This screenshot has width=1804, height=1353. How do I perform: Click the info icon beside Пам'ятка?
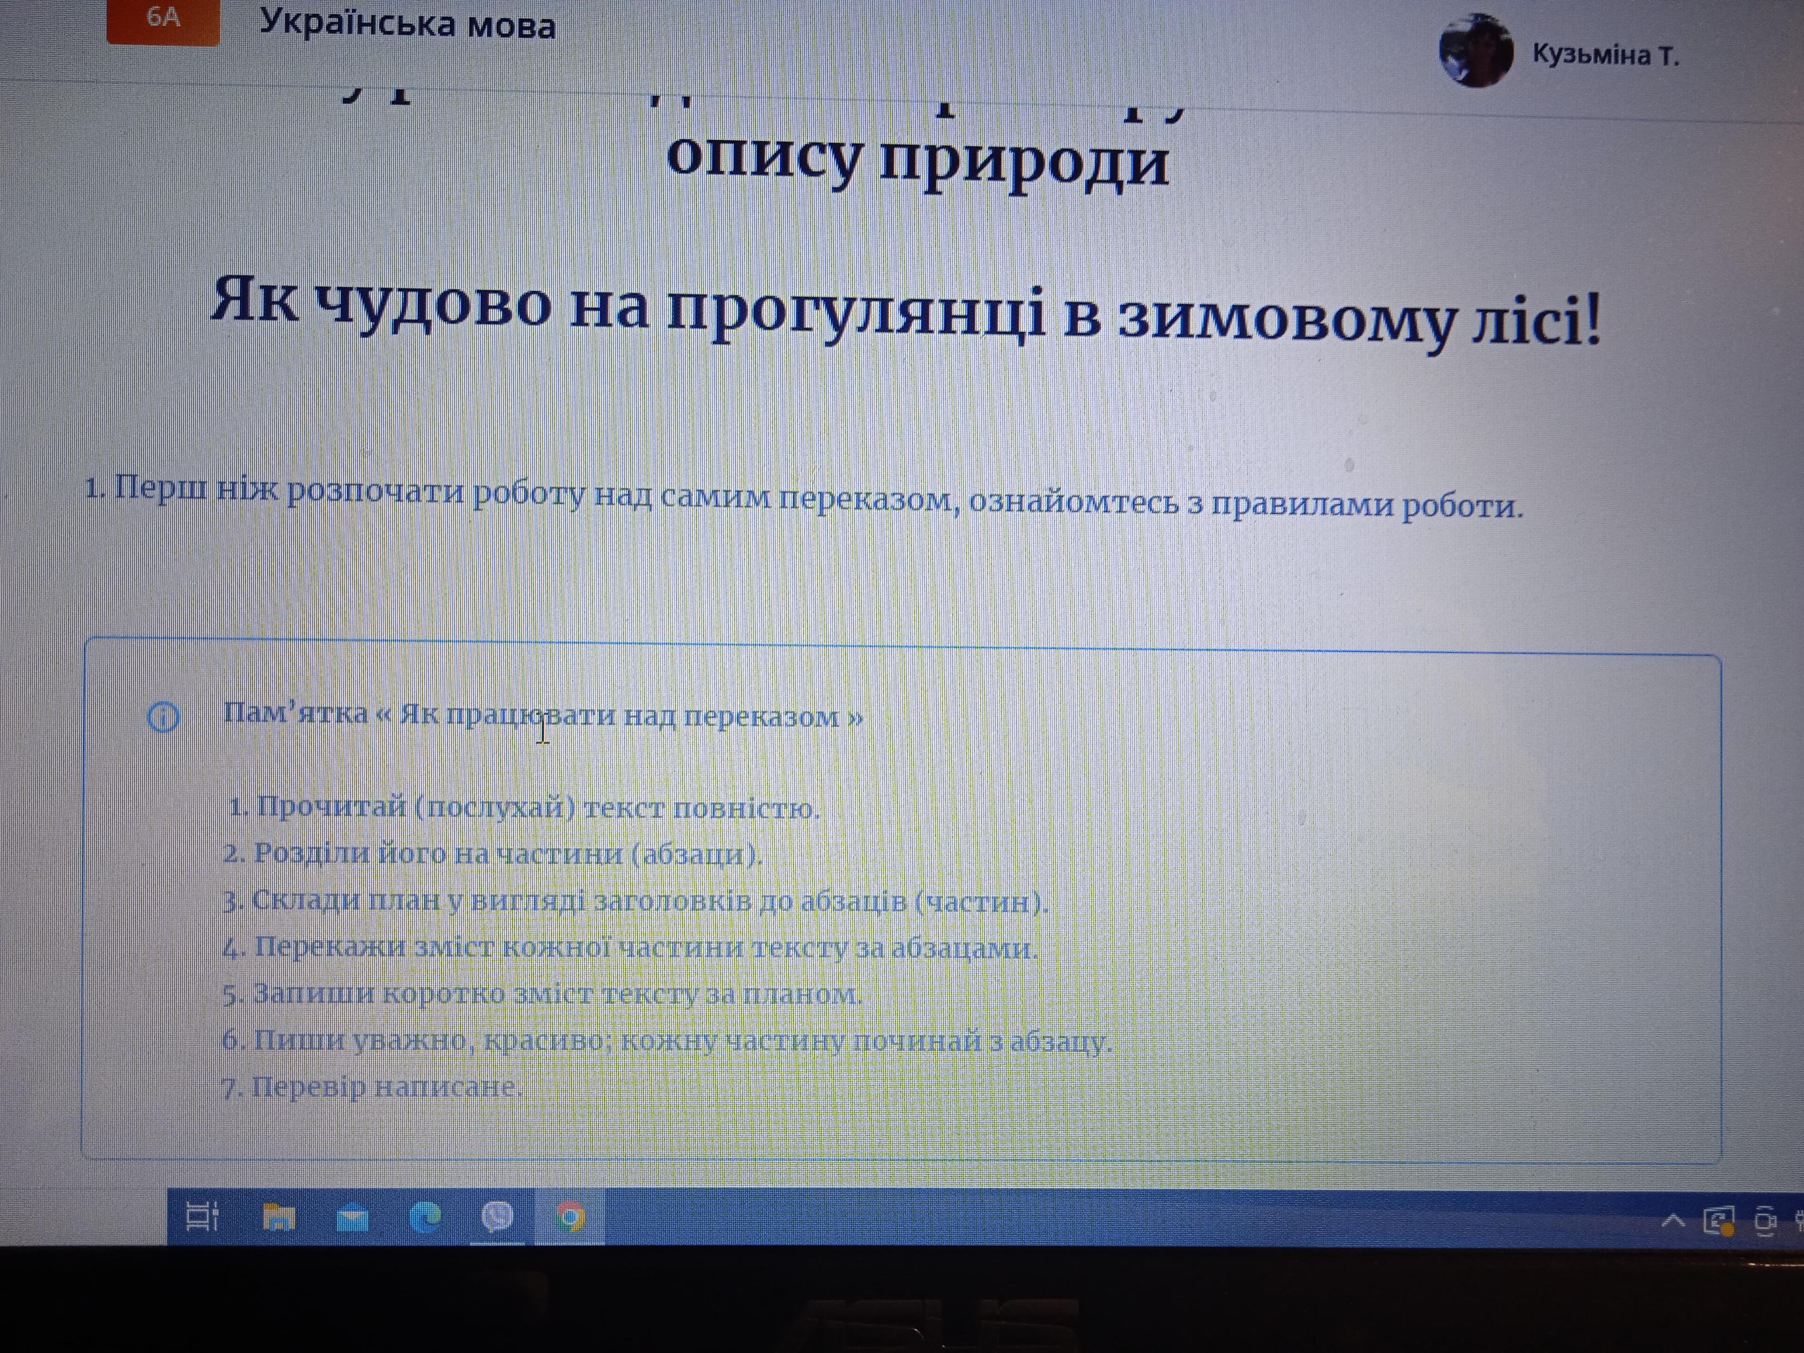[x=163, y=717]
